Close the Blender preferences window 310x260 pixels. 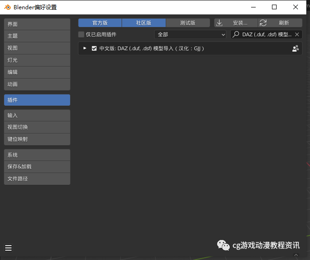pos(296,7)
